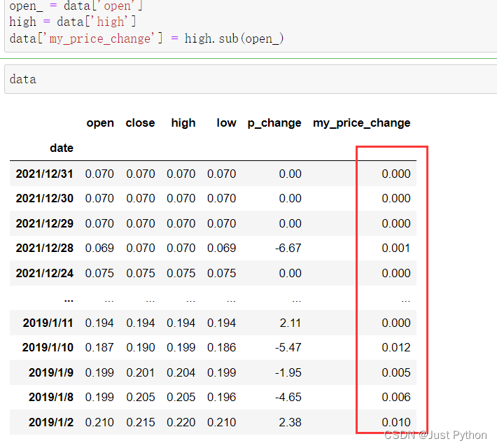This screenshot has height=448, width=497.
Task: Click the row index 2021/12/28
Action: click(x=44, y=248)
